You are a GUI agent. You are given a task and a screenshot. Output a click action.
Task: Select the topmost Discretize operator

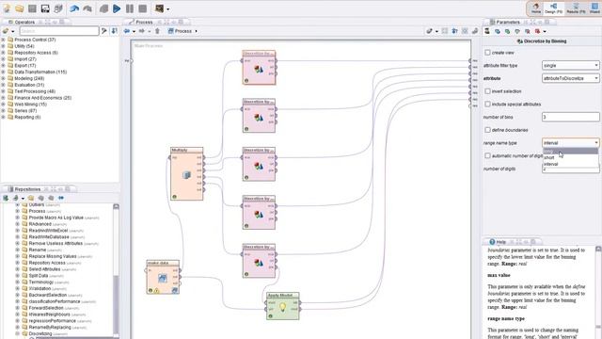point(259,68)
